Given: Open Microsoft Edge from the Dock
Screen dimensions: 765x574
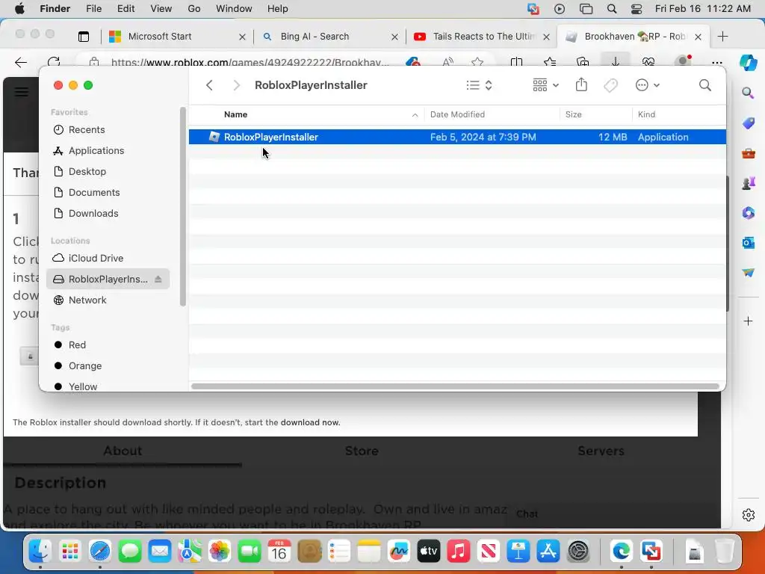Looking at the screenshot, I should pyautogui.click(x=621, y=552).
